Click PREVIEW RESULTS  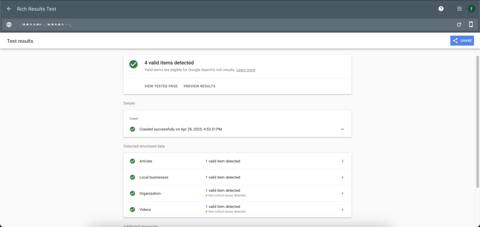click(199, 86)
